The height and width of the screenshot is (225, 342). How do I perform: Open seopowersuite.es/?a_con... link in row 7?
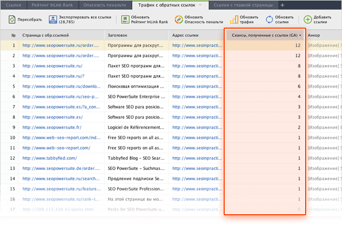click(61, 107)
